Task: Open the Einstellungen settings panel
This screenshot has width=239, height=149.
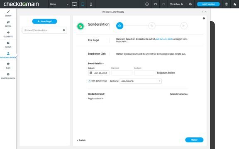Action: pyautogui.click(x=8, y=76)
